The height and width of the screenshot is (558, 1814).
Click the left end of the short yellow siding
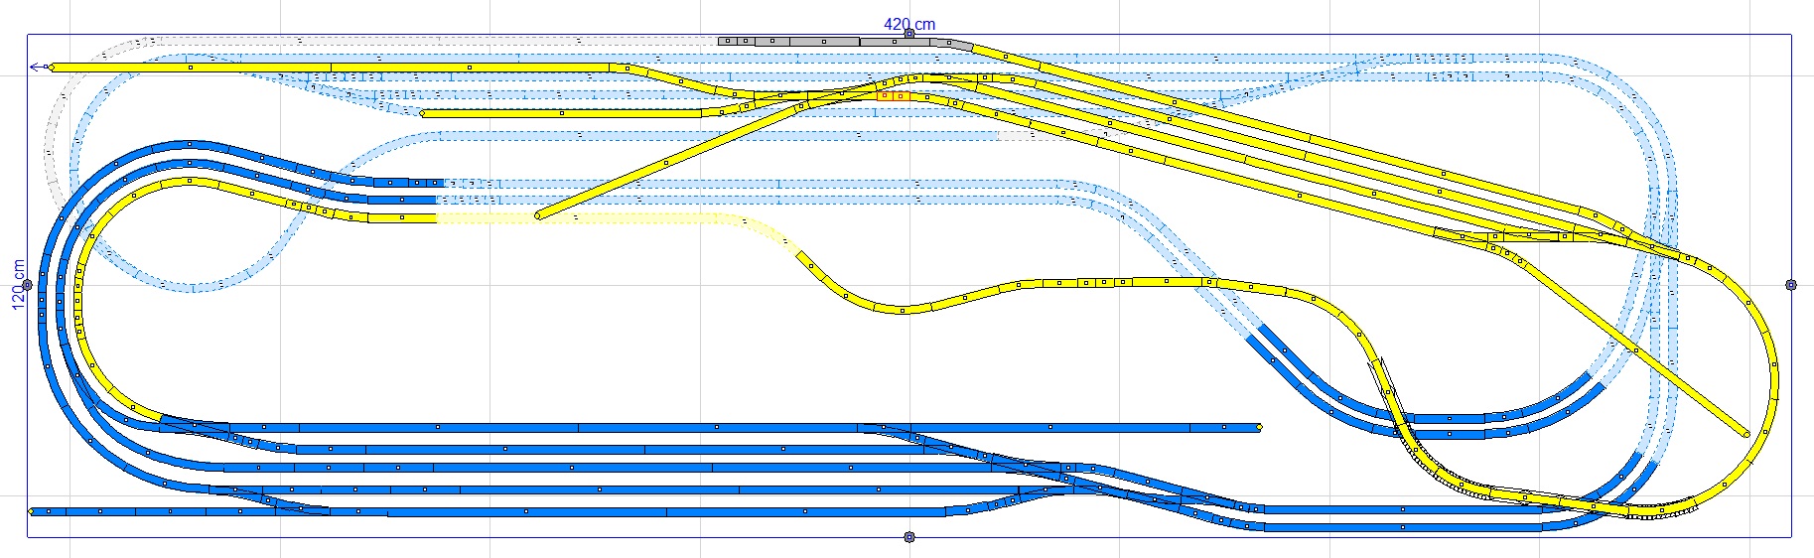click(x=424, y=113)
